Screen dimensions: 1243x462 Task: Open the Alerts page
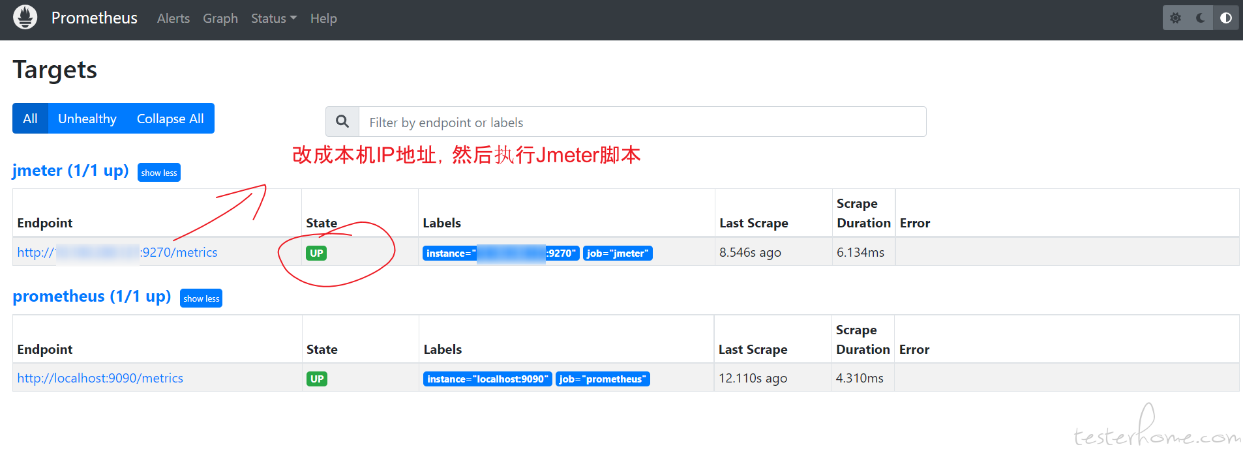pos(173,18)
